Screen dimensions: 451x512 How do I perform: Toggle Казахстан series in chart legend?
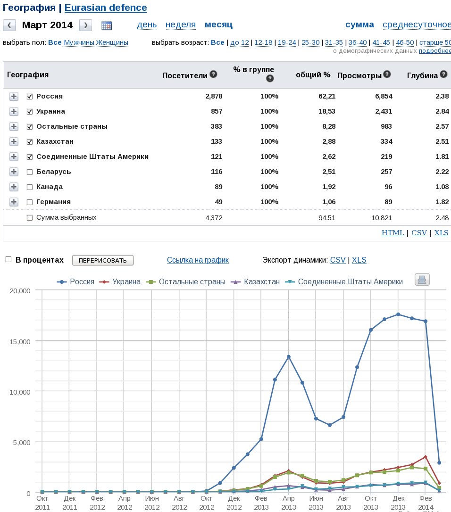(255, 282)
